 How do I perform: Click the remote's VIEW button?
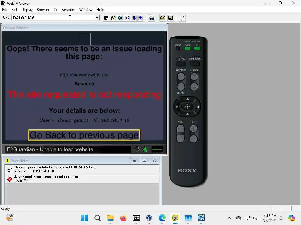coord(178,48)
